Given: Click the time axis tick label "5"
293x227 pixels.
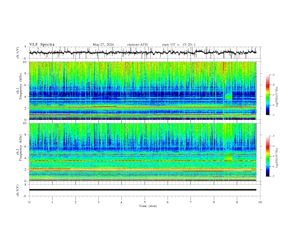Looking at the screenshot, I should click(145, 202).
